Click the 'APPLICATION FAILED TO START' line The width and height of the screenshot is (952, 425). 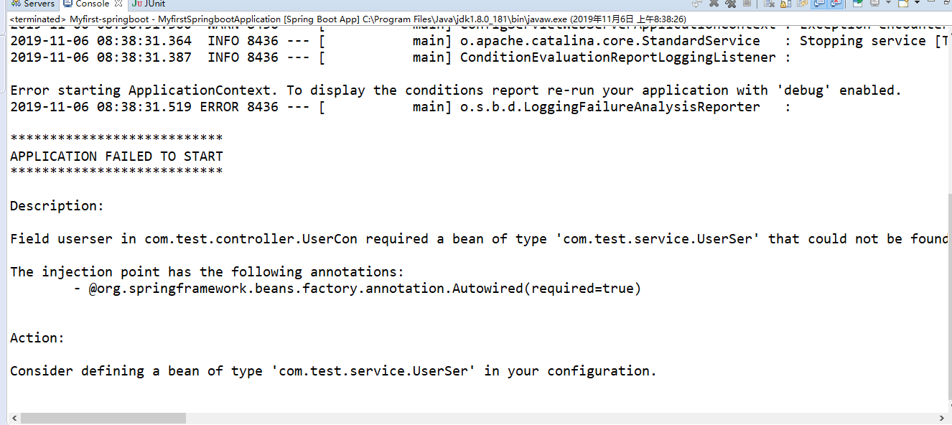pos(116,156)
